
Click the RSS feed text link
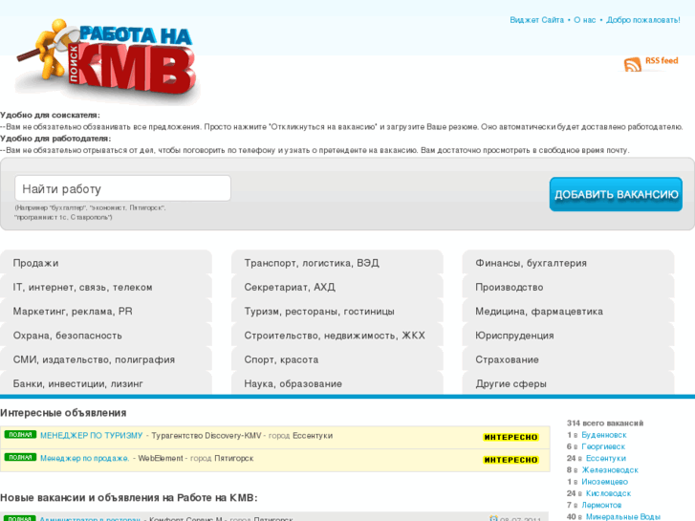pos(662,61)
